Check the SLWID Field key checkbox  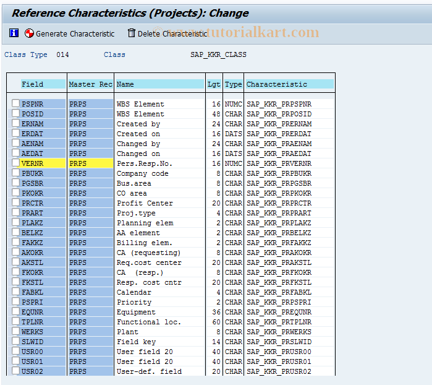coord(15,341)
